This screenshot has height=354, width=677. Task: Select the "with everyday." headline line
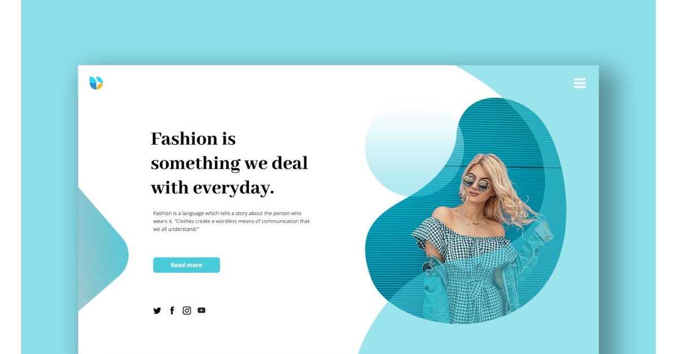pyautogui.click(x=212, y=187)
